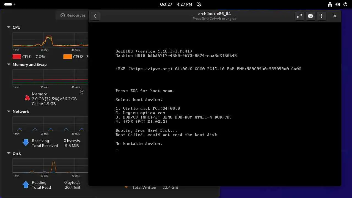
Task: Click the '9.5 MiB' received value
Action: coord(72,145)
